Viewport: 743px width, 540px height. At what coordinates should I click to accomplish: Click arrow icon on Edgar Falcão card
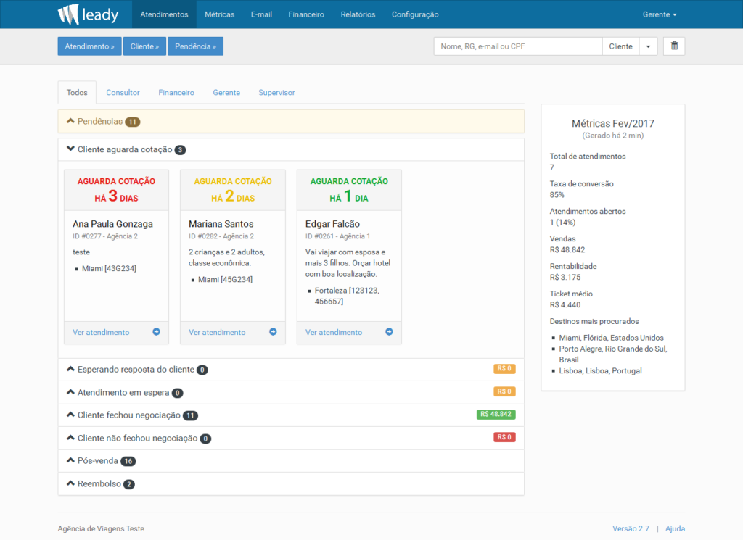pyautogui.click(x=389, y=332)
